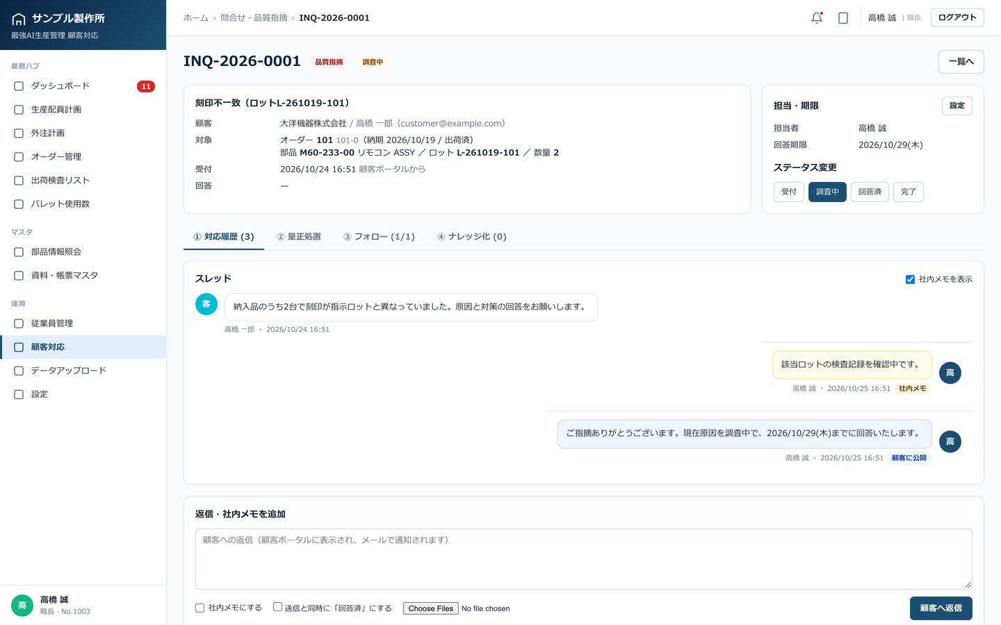
Task: Click the オーダー管理 sidebar icon
Action: 19,157
